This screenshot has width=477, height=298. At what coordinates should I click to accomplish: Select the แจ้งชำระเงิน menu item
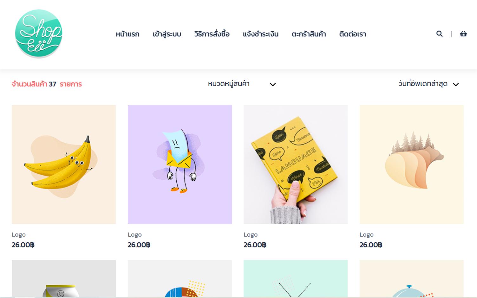261,34
